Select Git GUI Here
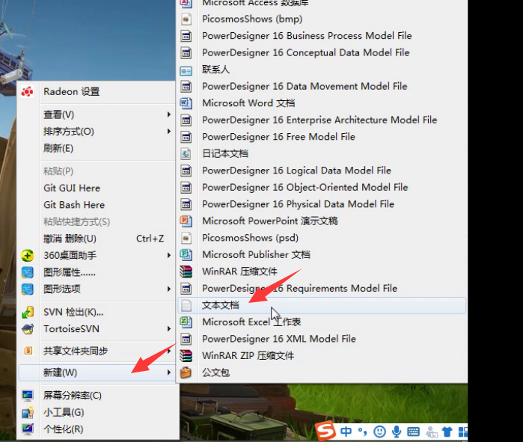The width and height of the screenshot is (523, 442). pos(96,188)
